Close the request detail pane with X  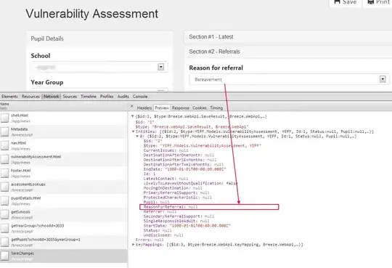[x=131, y=106]
